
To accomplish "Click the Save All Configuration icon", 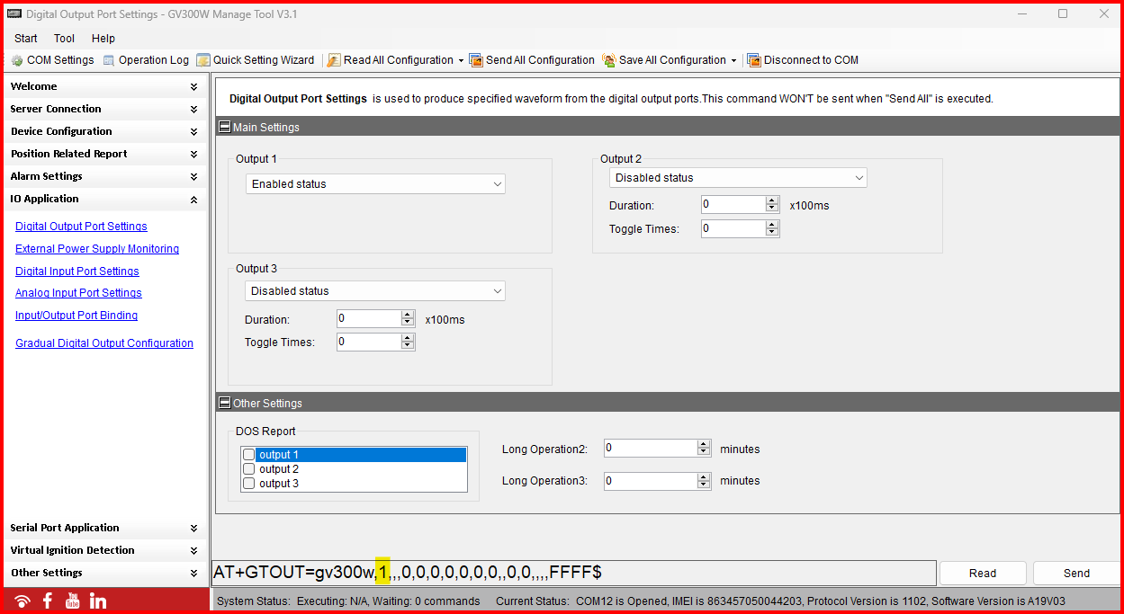I will click(609, 60).
